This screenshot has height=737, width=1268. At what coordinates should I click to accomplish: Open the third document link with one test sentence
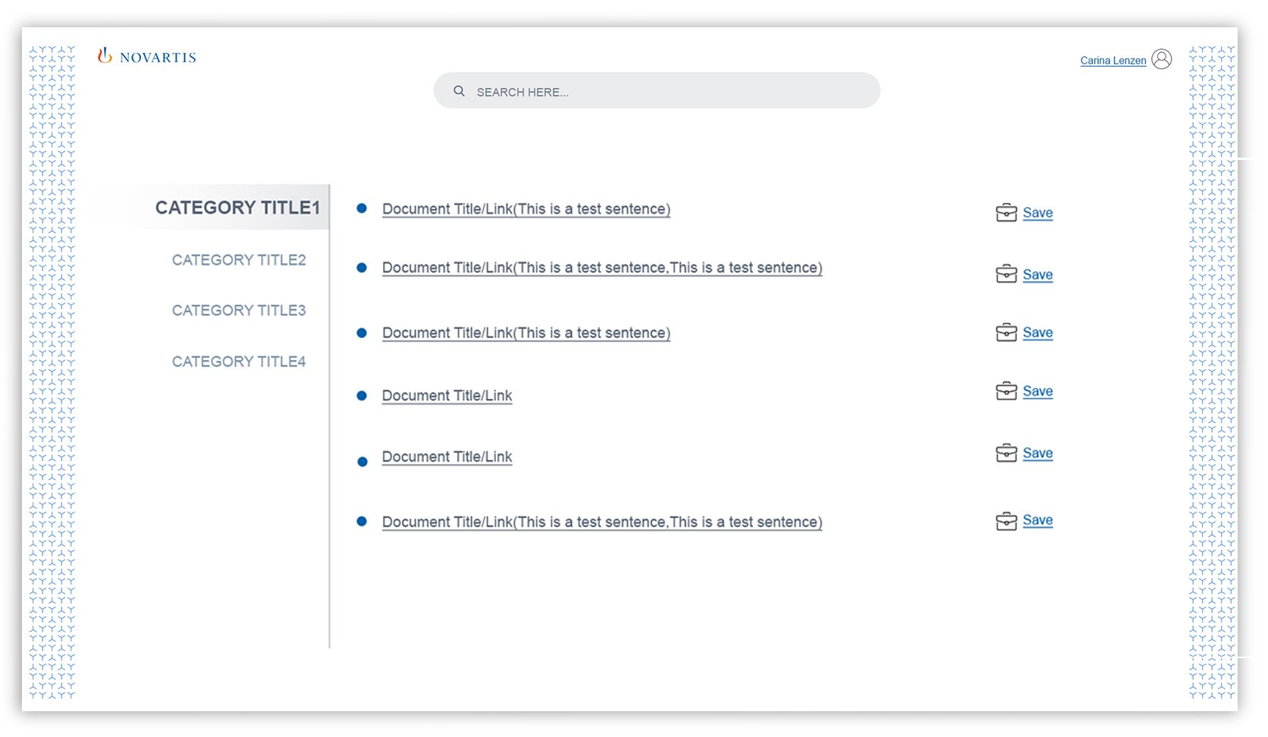526,333
